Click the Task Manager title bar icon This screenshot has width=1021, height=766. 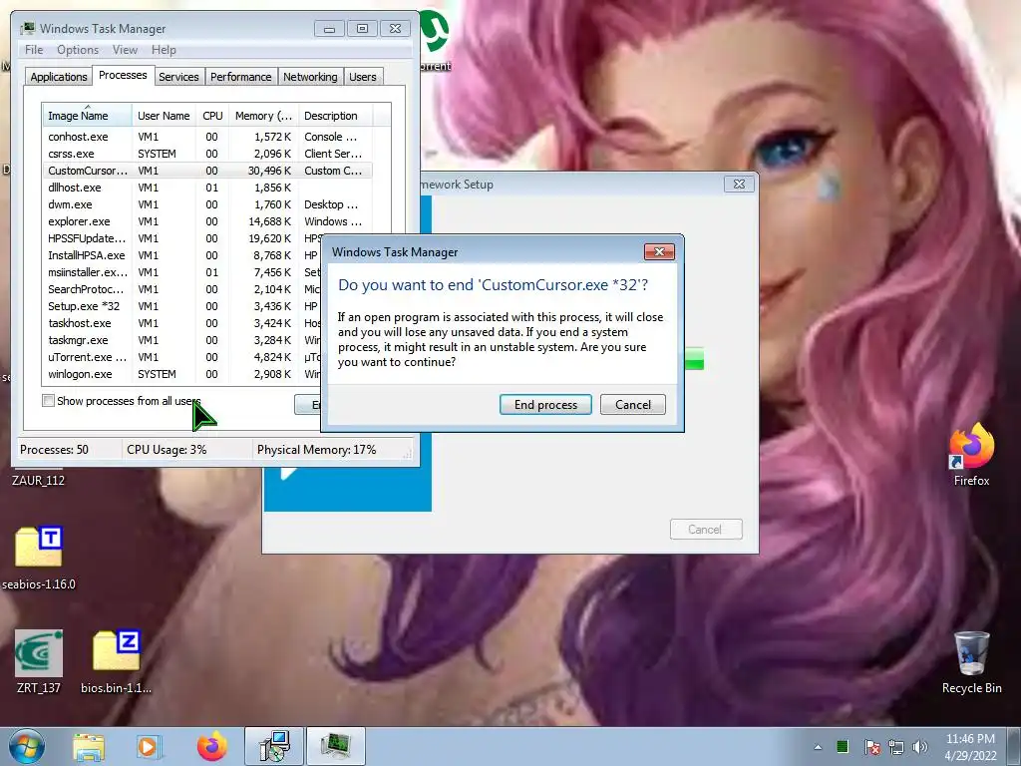(x=28, y=29)
